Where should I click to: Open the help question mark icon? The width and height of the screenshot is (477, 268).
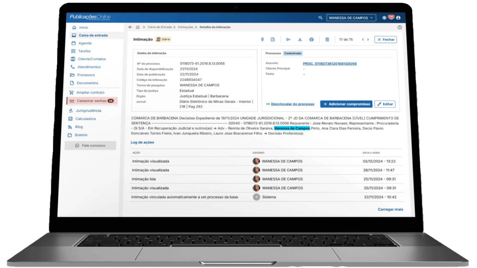pyautogui.click(x=399, y=27)
